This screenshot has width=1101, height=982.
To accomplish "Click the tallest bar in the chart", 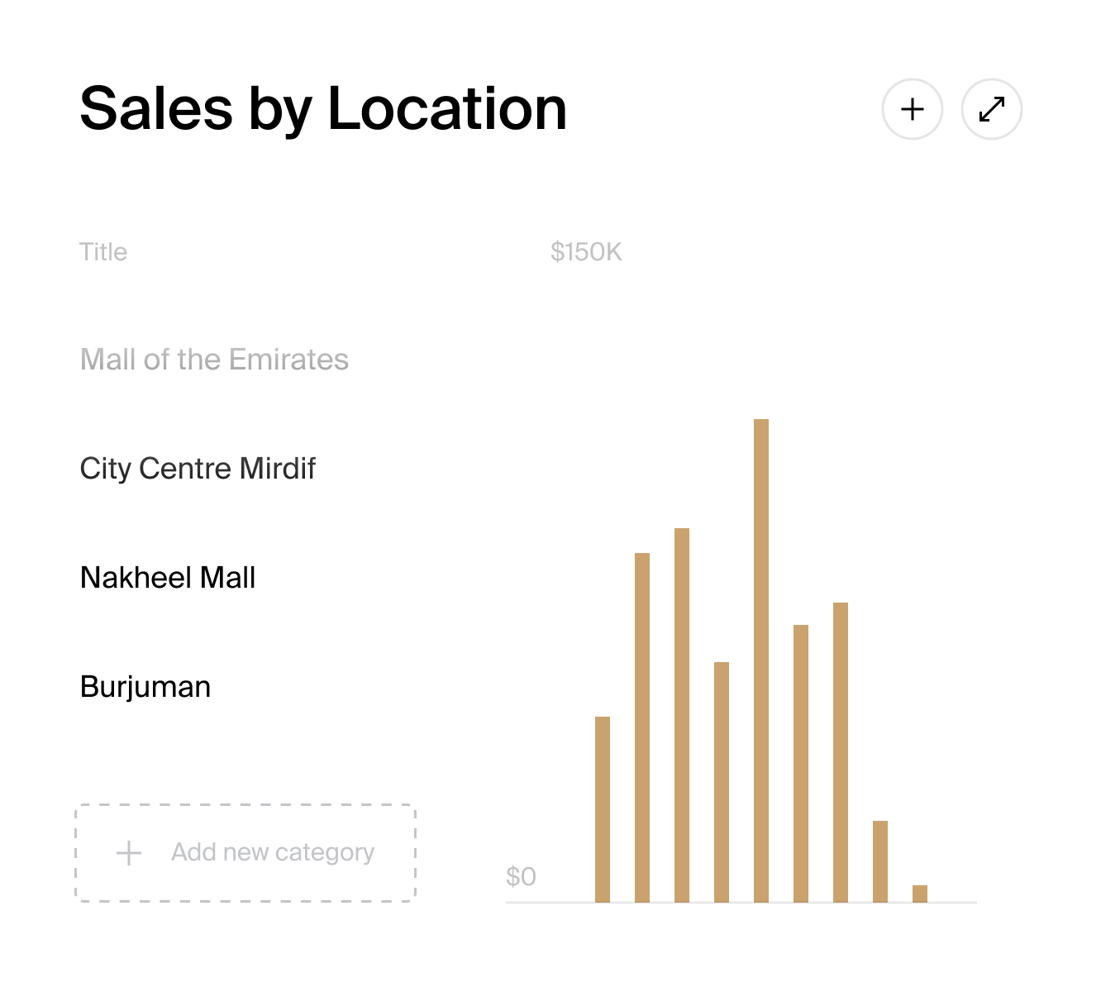I will (761, 661).
